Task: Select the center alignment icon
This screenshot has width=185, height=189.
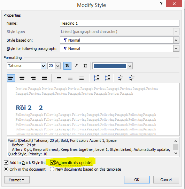Action: 22,78
